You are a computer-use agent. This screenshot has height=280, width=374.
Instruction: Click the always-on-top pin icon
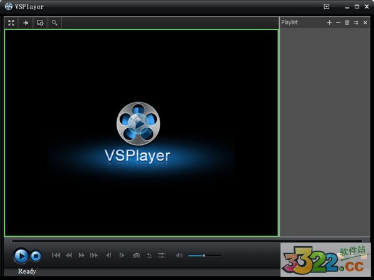(x=26, y=23)
